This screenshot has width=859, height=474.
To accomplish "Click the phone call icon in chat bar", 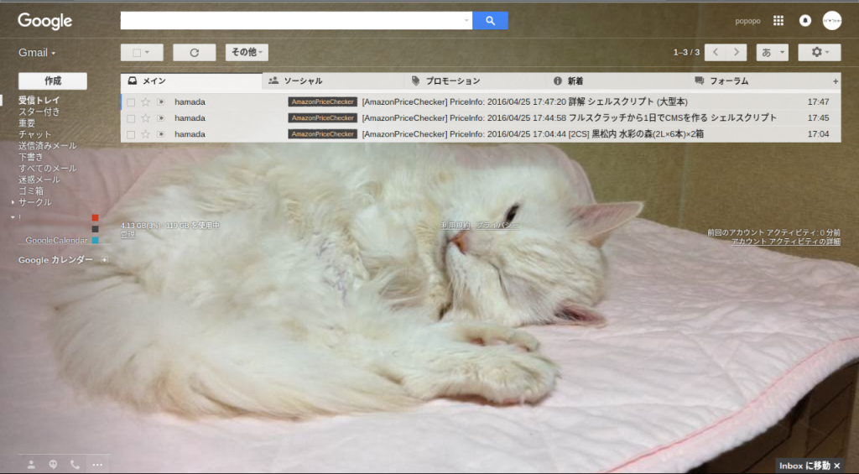I will 75,464.
